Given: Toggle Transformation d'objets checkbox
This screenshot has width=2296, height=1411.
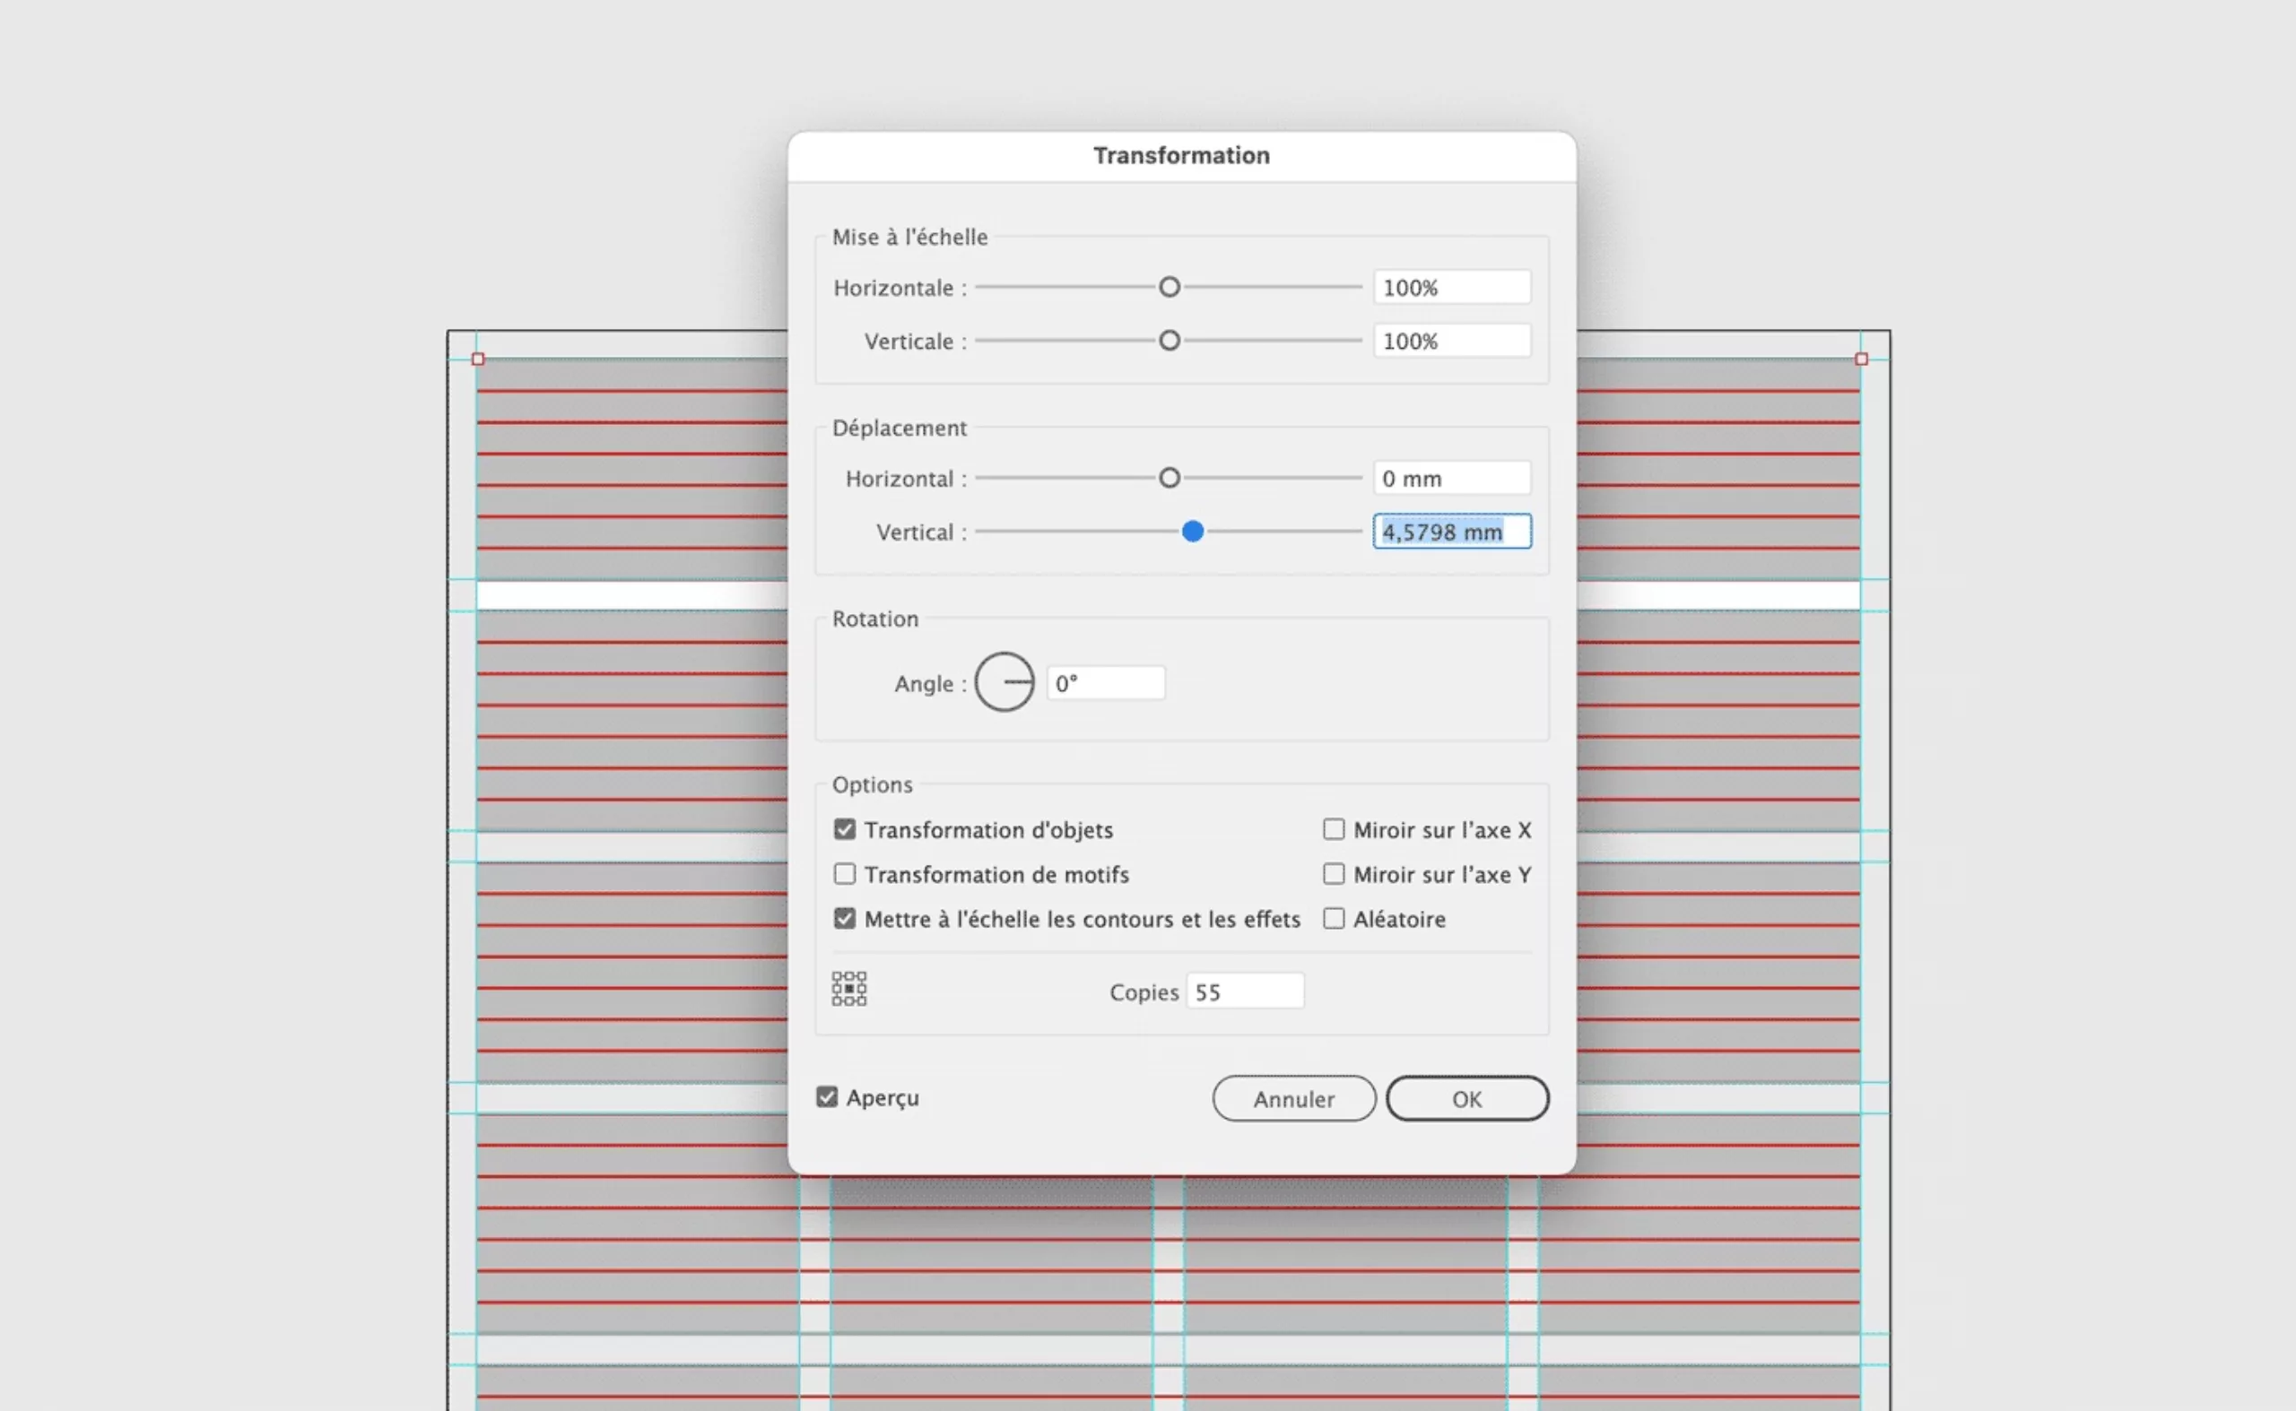Looking at the screenshot, I should [844, 828].
